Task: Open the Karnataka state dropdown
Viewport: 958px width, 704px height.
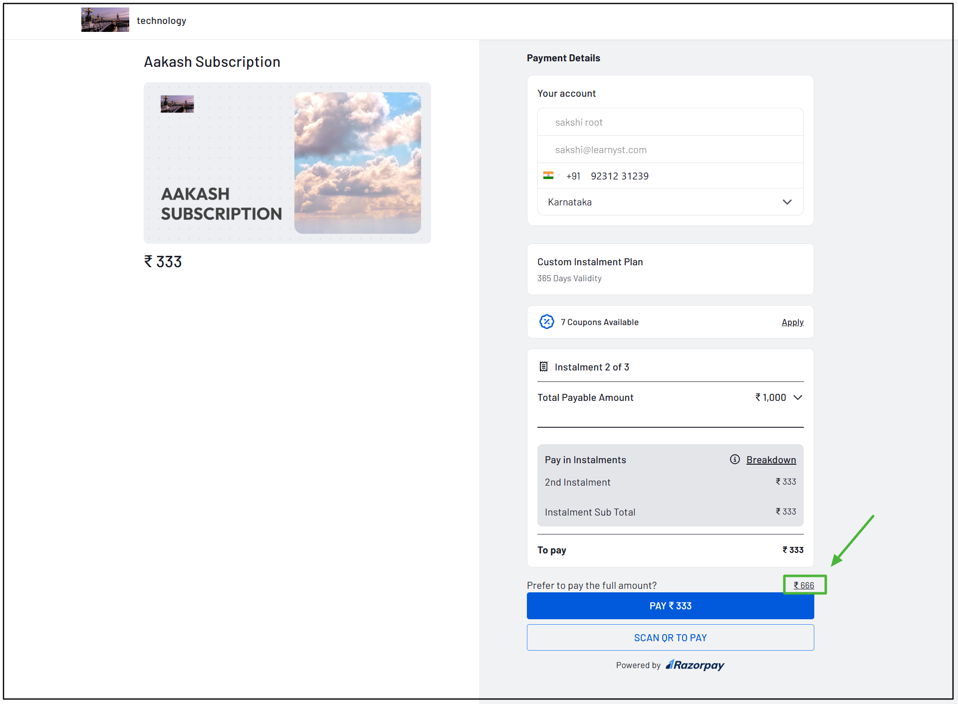Action: 670,202
